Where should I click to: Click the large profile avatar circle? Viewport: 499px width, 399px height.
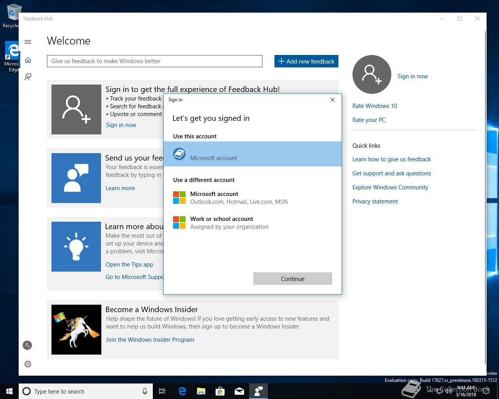point(372,74)
